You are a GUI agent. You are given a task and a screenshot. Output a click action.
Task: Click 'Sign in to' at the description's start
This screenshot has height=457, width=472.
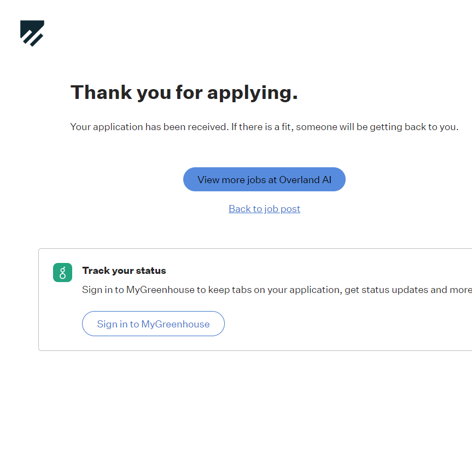(103, 290)
